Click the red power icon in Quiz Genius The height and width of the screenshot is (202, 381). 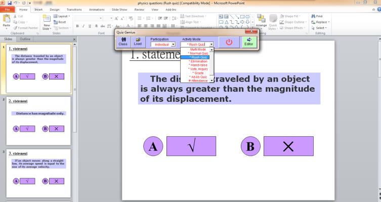pos(229,42)
